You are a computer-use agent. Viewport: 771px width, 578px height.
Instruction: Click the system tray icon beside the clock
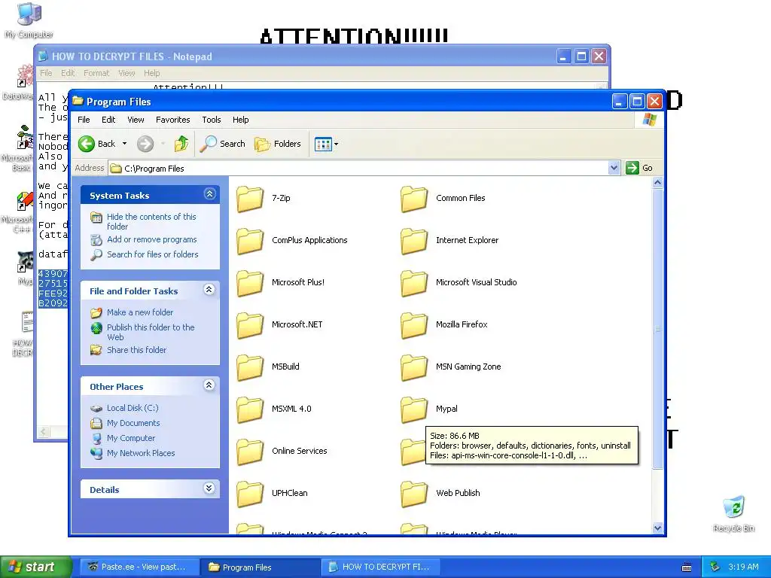pyautogui.click(x=715, y=567)
